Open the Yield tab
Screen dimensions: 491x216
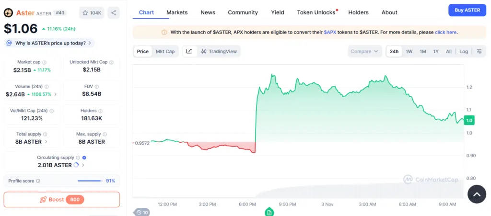coord(278,12)
